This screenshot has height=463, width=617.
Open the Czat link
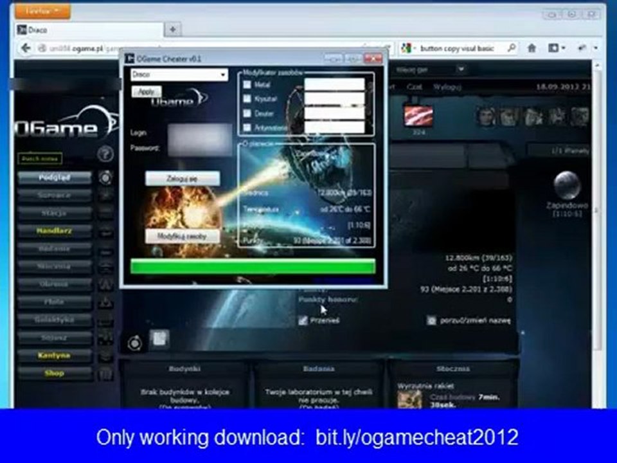tap(414, 87)
